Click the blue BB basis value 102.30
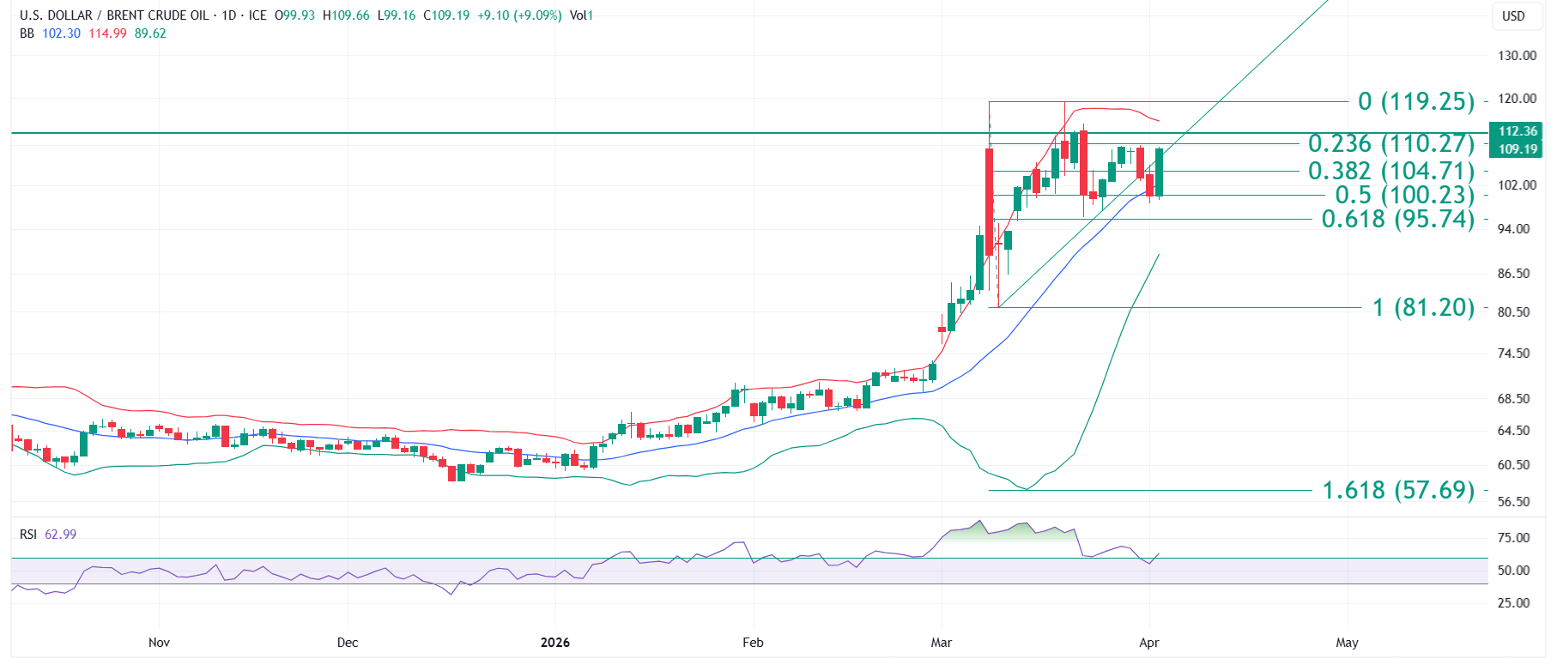The width and height of the screenshot is (1557, 671). (x=61, y=33)
